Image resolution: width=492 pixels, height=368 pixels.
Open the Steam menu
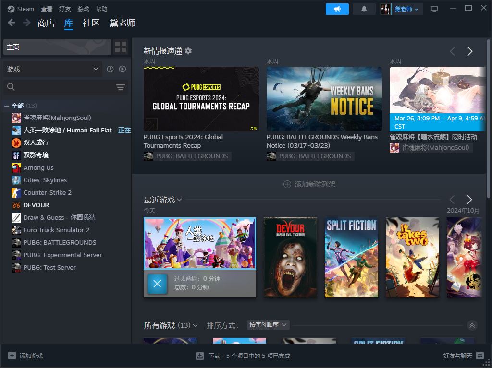click(26, 9)
